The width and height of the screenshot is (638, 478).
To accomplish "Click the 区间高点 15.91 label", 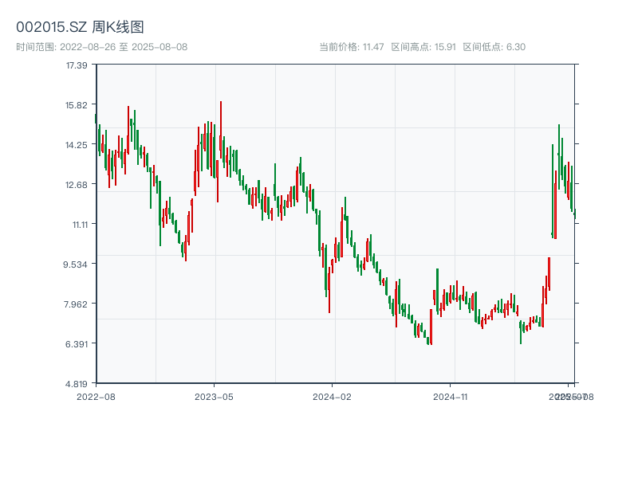I will (x=423, y=47).
